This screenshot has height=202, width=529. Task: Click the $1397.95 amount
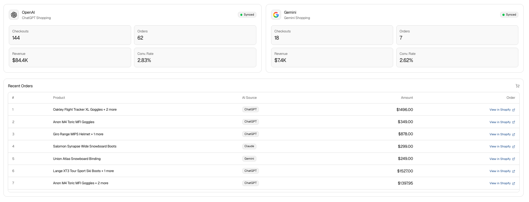[x=405, y=183]
